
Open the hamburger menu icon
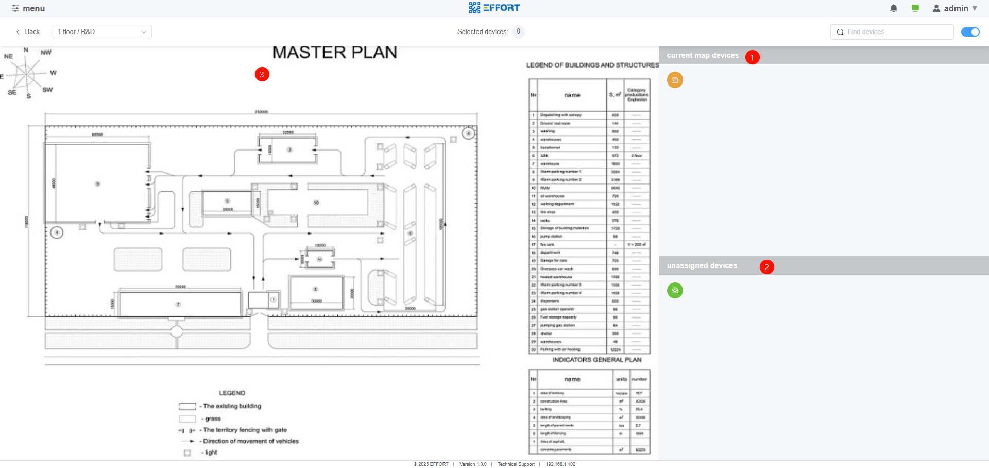[x=15, y=8]
